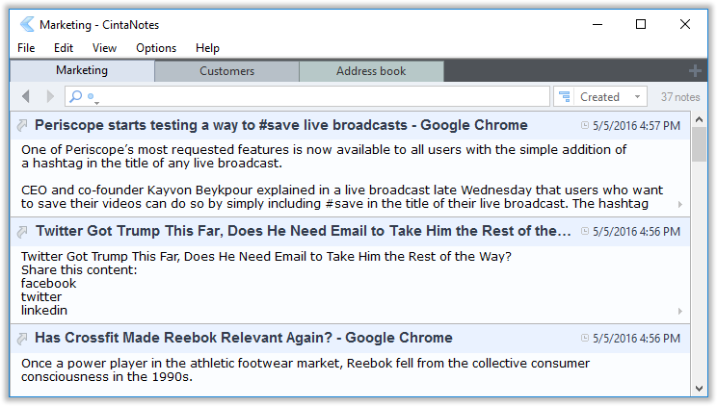Click the 'CEO and co-founder Kayvon Beykpour' paragraph

[x=342, y=197]
